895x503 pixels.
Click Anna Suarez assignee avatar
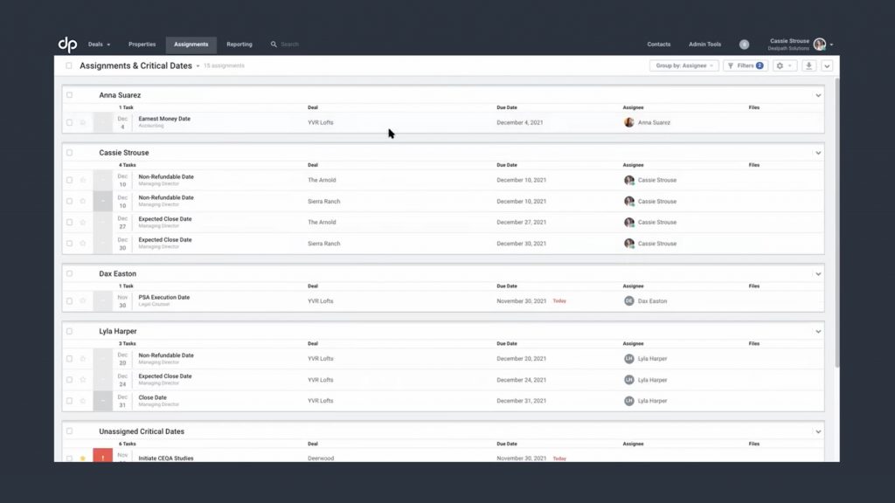pos(629,122)
